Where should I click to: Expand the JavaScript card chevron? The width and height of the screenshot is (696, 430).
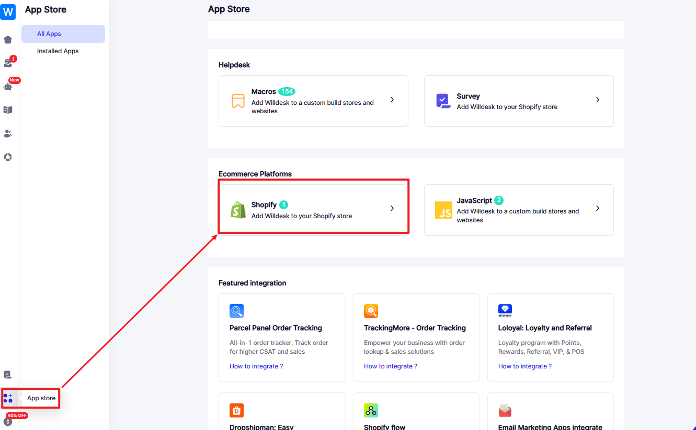click(598, 208)
